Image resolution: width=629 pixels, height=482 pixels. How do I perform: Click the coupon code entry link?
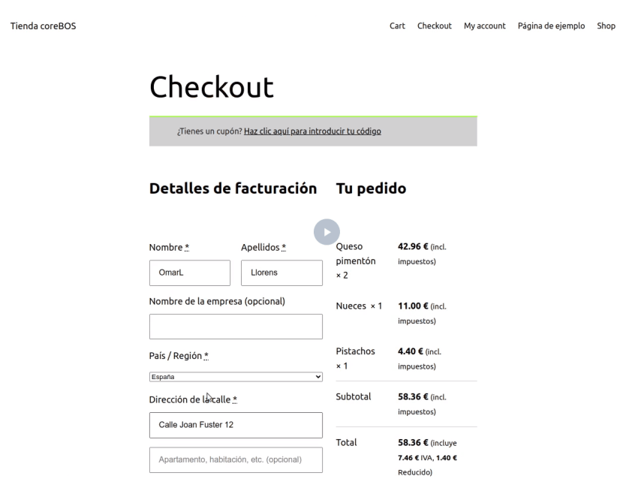[312, 131]
